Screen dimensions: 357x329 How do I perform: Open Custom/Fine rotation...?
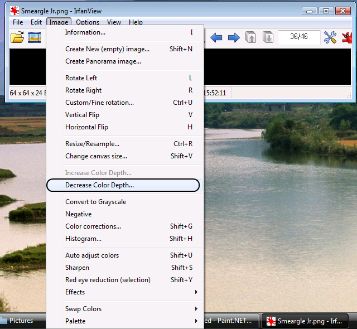pos(124,103)
